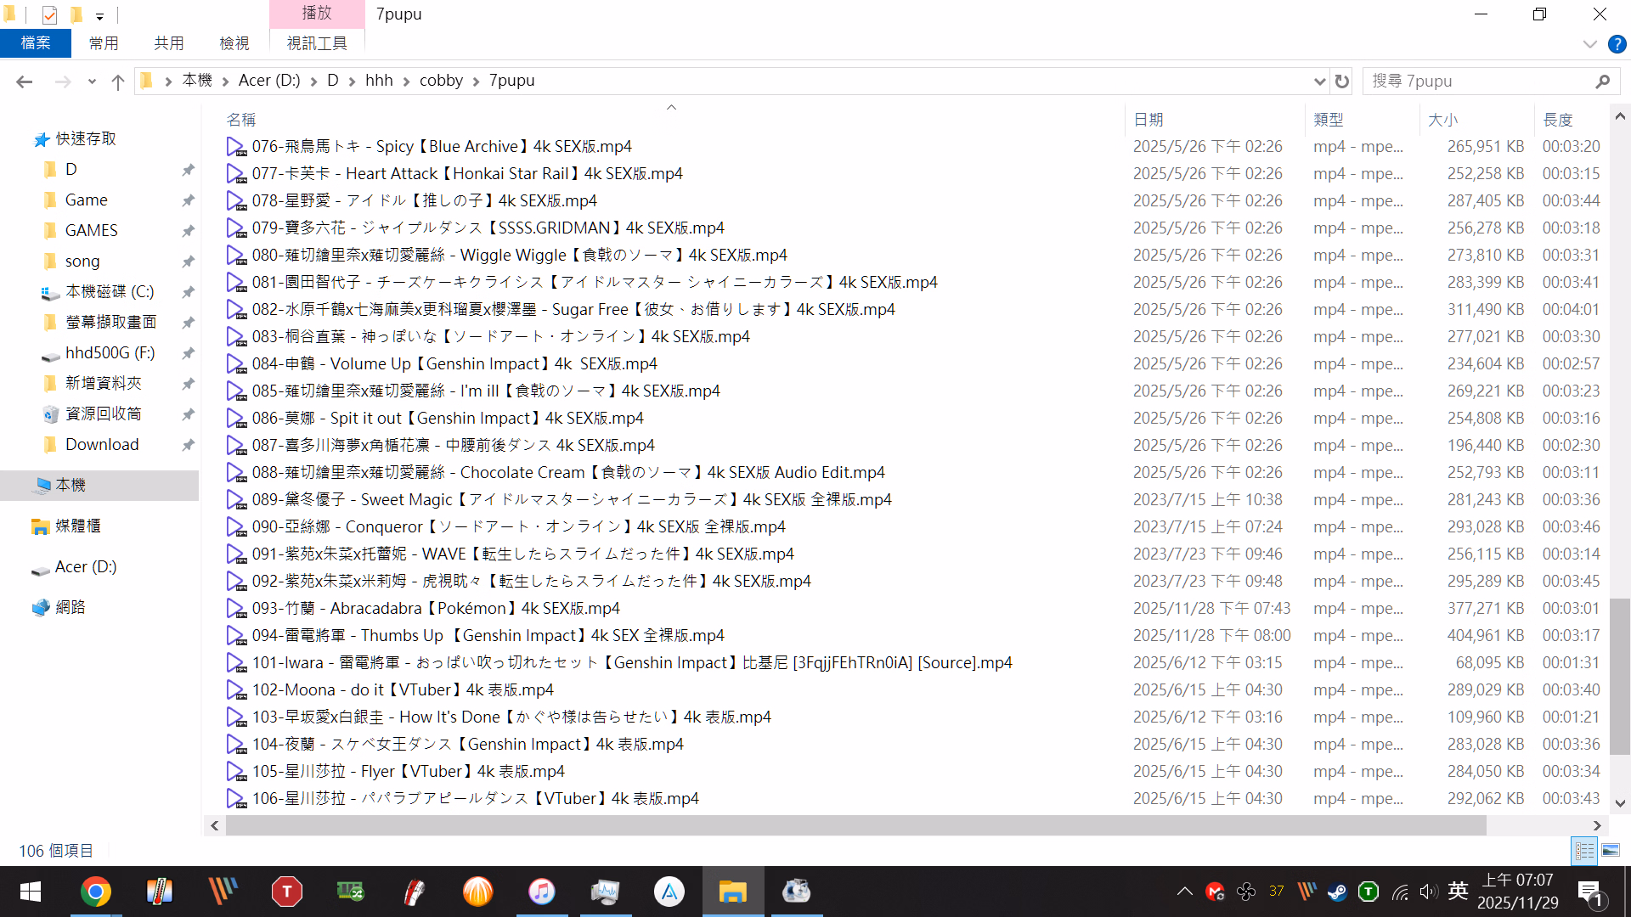Open the 檢視 ribbon tab
This screenshot has height=917, width=1631.
(x=234, y=43)
